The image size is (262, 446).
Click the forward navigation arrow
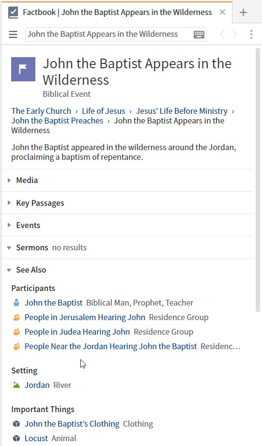[235, 34]
